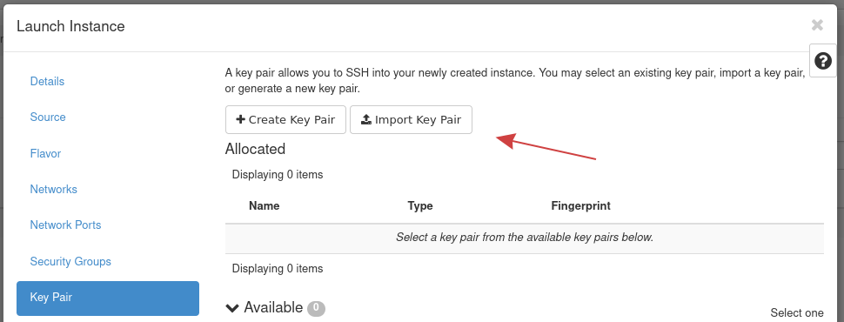Select the highlighted Key Pair step
Screen dimensions: 844x322
[108, 298]
